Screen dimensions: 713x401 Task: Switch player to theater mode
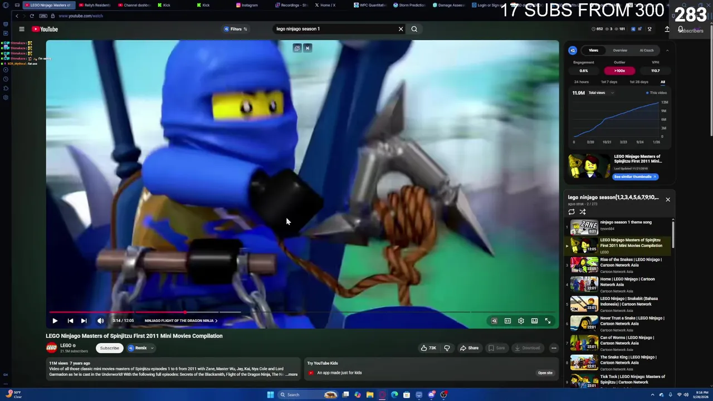coord(534,321)
